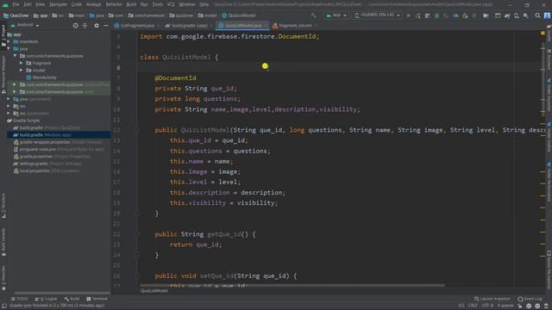Click the editor horizontal scrollbar
Viewport: 552px width, 310px height.
pos(292,285)
